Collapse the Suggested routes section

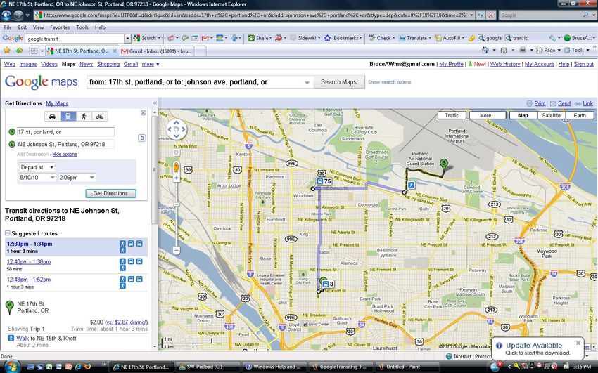[x=7, y=233]
